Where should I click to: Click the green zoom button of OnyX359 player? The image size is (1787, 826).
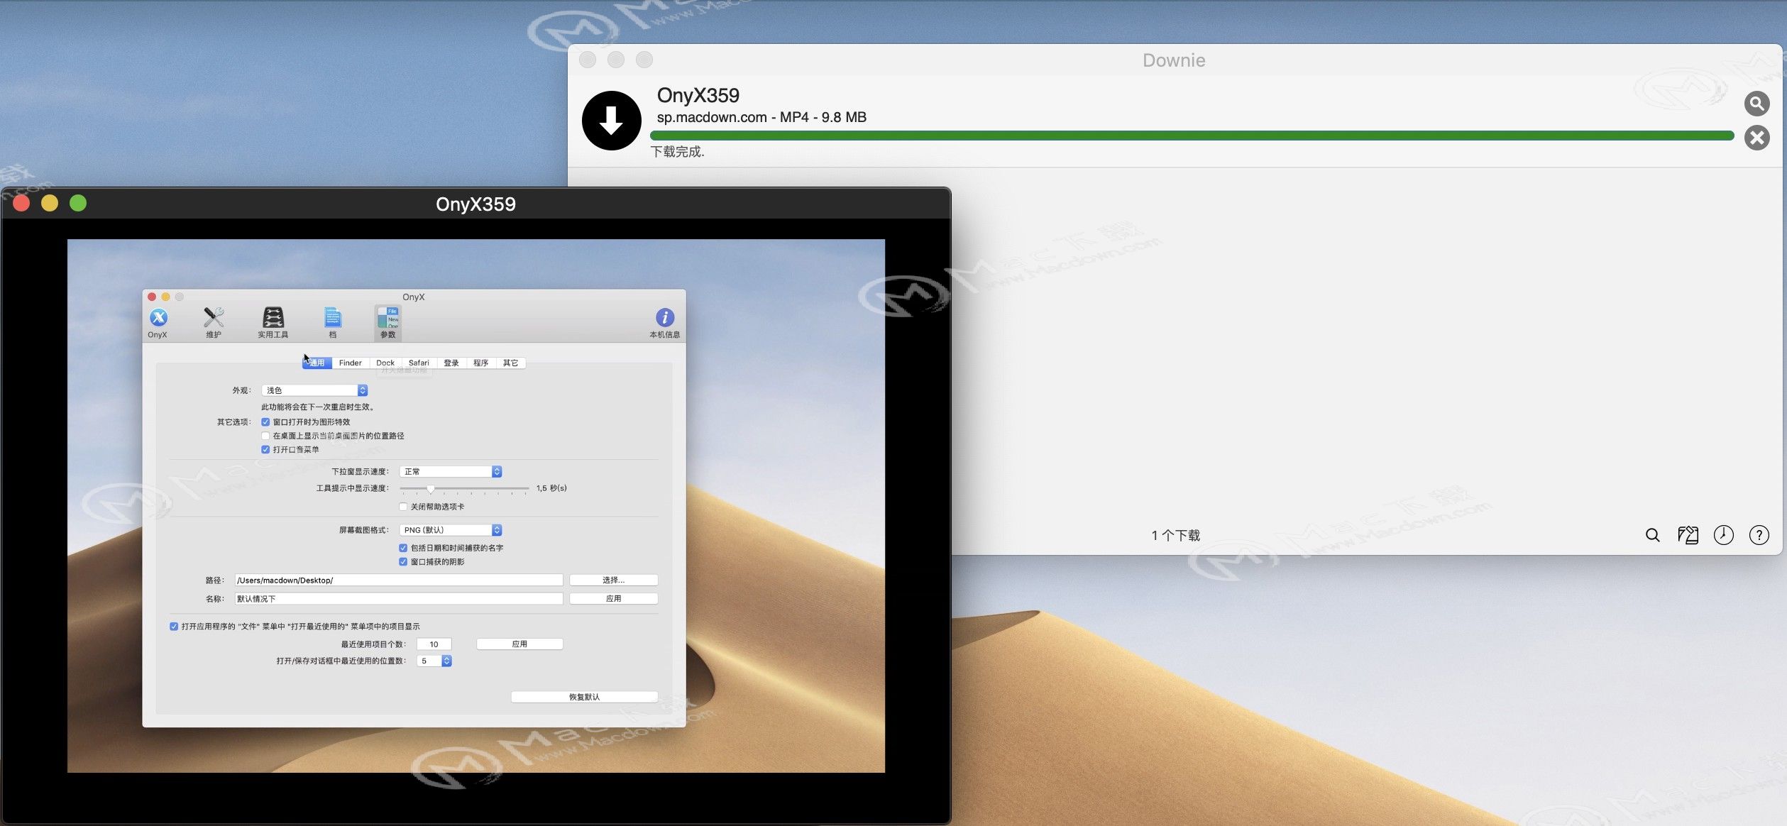click(78, 204)
